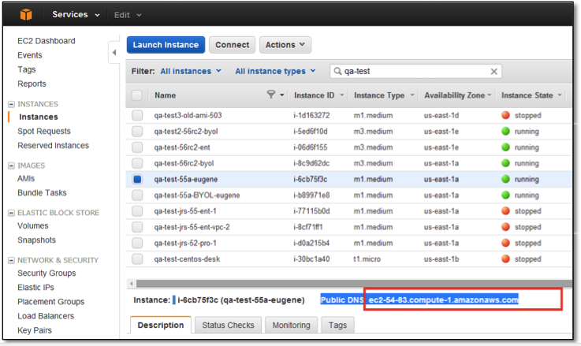Open Instances page in the sidebar
The image size is (581, 346).
39,117
